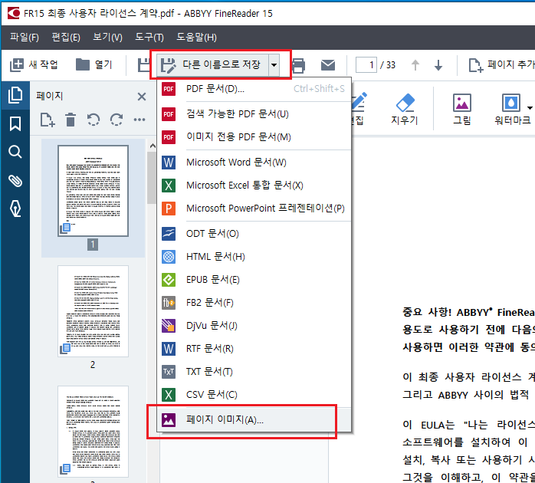Send the document by email with the envelope icon

328,65
